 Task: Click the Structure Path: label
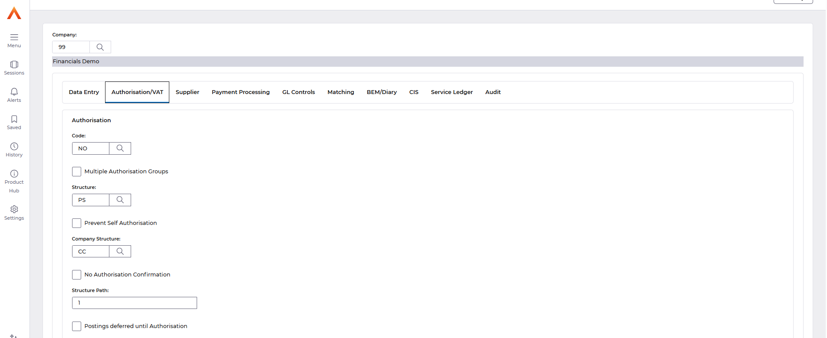(90, 290)
